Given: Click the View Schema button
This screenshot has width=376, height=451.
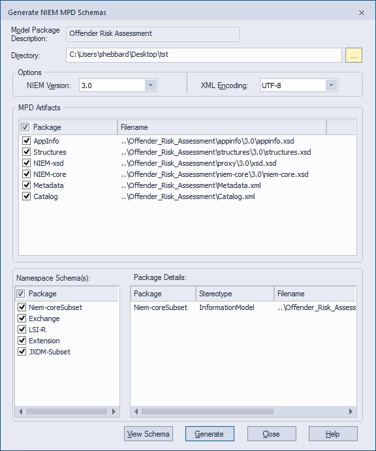Looking at the screenshot, I should pos(148,434).
